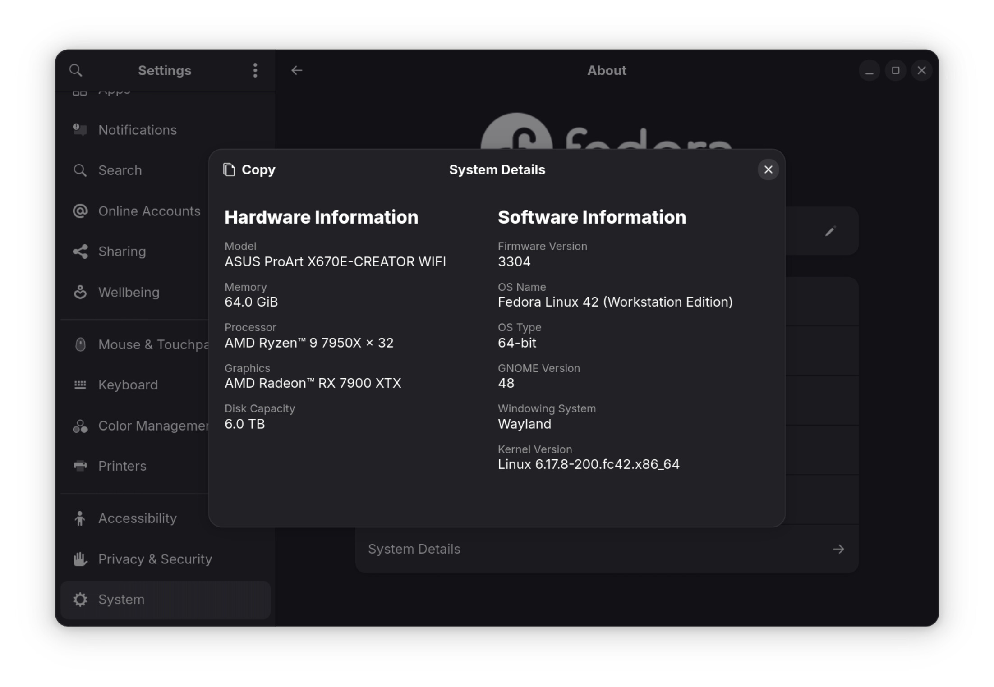Click the System Details row arrow

click(838, 549)
